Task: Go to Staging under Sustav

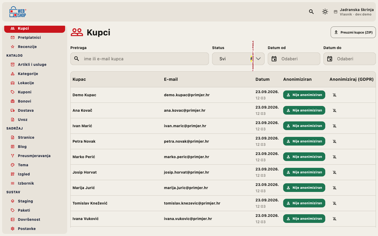Action: click(35, 201)
